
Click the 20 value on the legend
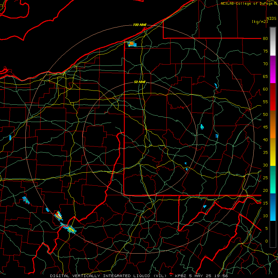tap(265, 190)
